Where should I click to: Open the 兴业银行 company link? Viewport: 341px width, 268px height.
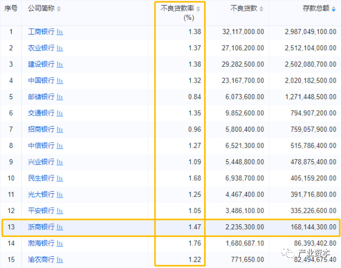point(41,162)
